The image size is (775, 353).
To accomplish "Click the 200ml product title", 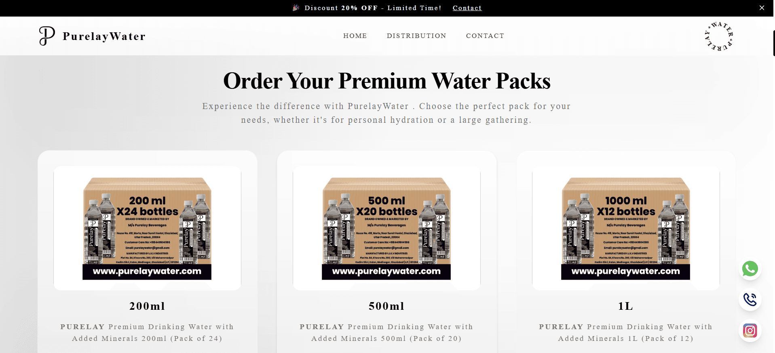I will [147, 306].
